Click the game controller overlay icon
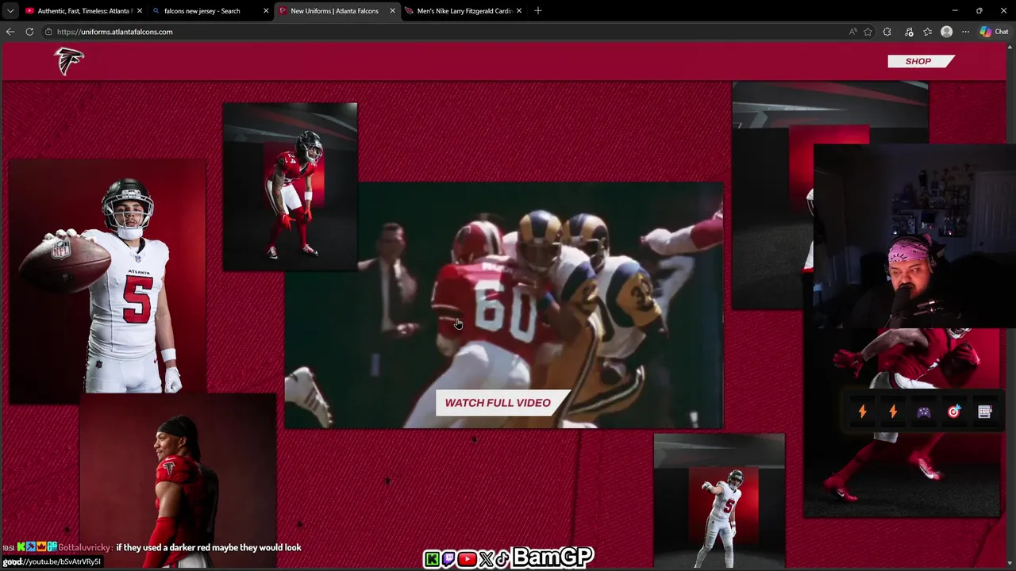 [923, 412]
